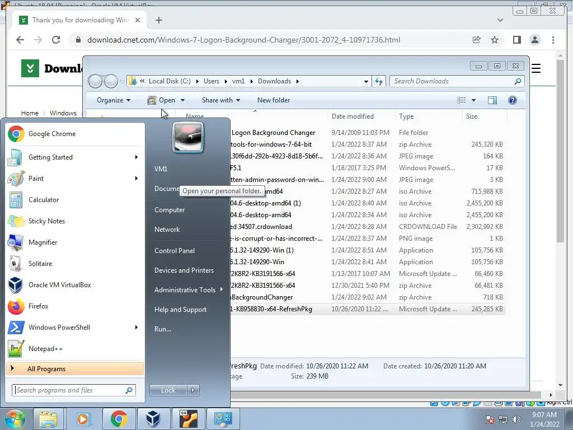The image size is (573, 430).
Task: Open Chrome three-dot menu
Action: (553, 40)
